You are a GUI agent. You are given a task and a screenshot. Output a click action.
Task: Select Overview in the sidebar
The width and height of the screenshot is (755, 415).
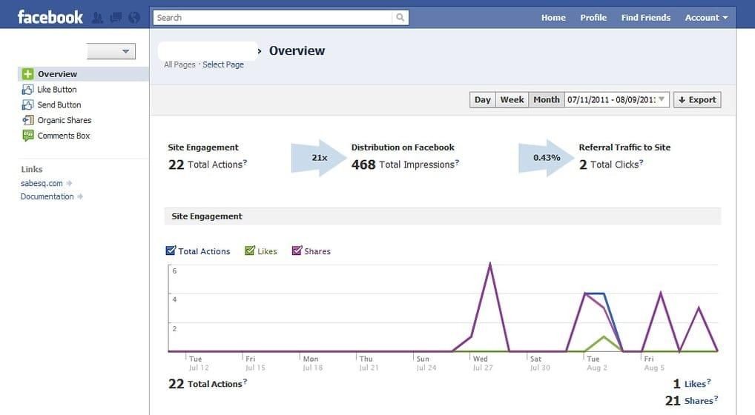pos(83,74)
